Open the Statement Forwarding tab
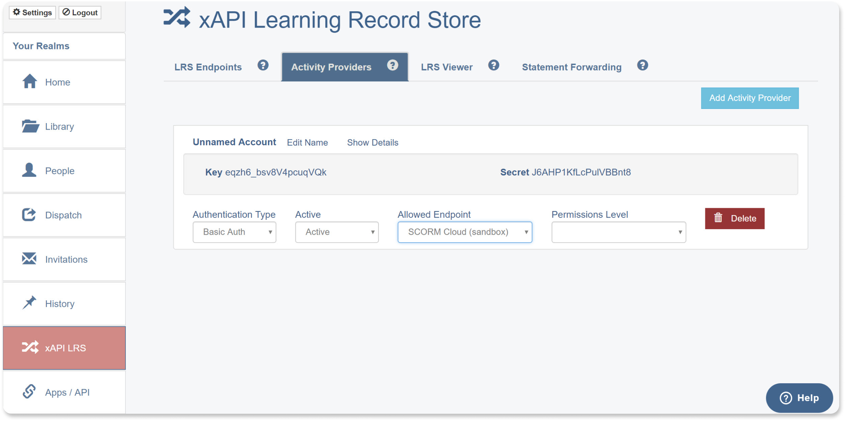845x421 pixels. tap(571, 67)
